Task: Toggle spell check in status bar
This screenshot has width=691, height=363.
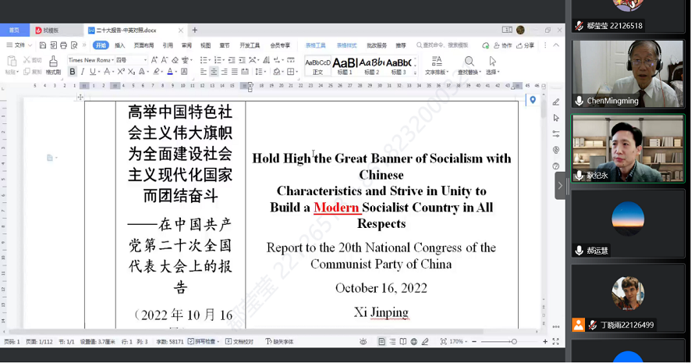Action: click(x=203, y=341)
